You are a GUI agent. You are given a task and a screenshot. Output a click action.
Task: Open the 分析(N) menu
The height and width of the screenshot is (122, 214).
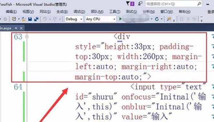coord(149,12)
